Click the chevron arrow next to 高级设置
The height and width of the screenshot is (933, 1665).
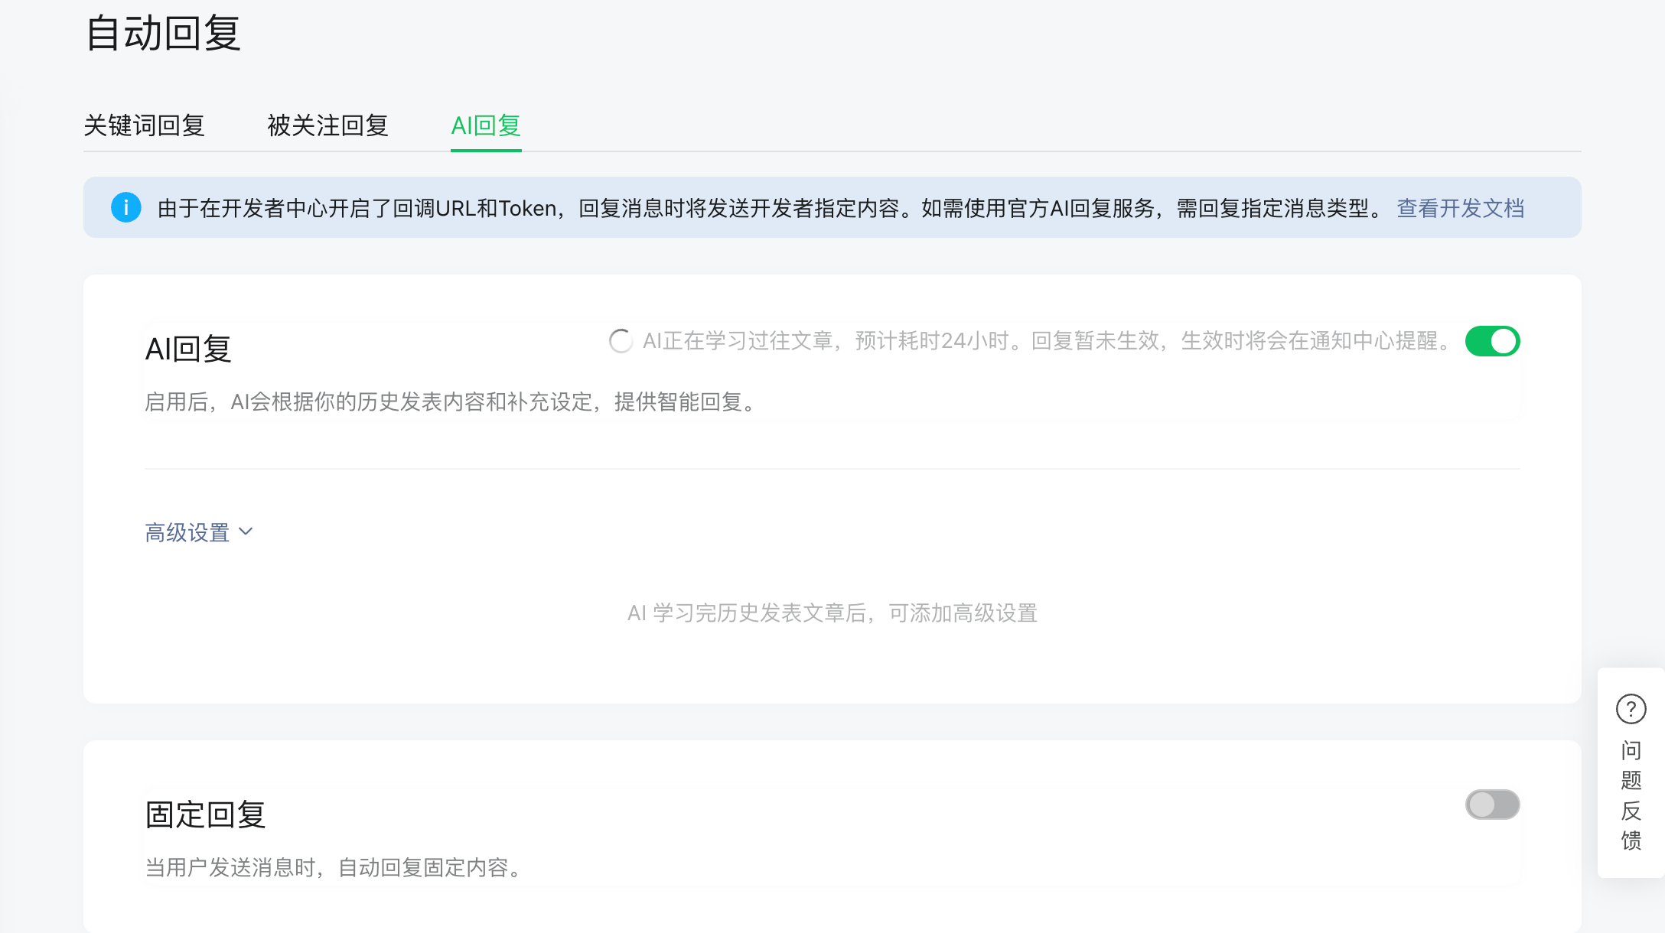tap(246, 532)
